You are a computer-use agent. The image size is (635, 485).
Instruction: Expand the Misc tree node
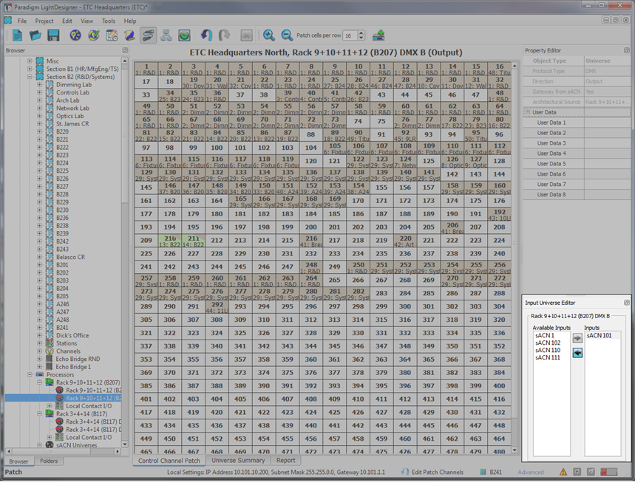coord(30,61)
